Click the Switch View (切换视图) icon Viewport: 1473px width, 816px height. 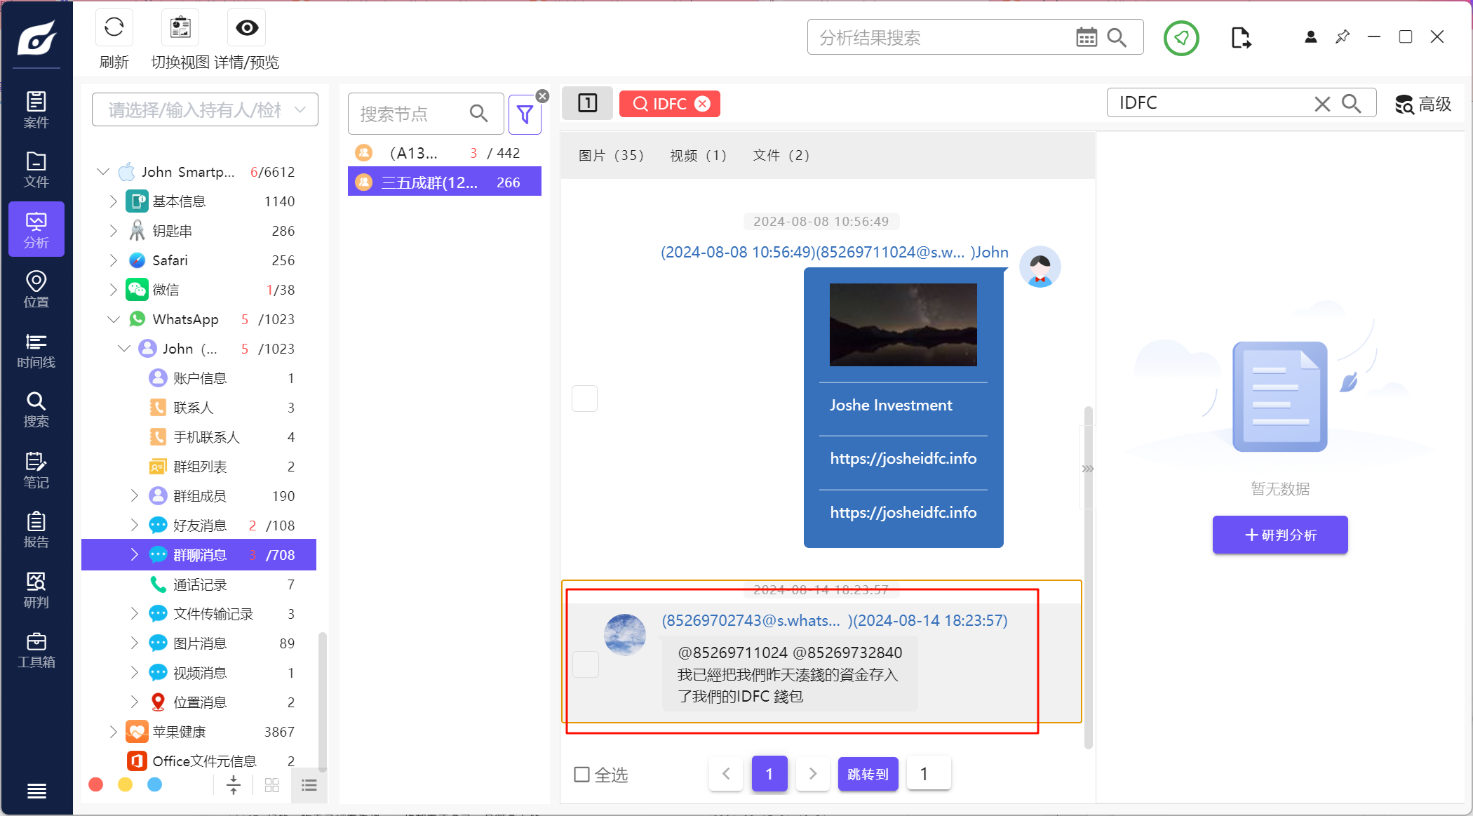180,28
